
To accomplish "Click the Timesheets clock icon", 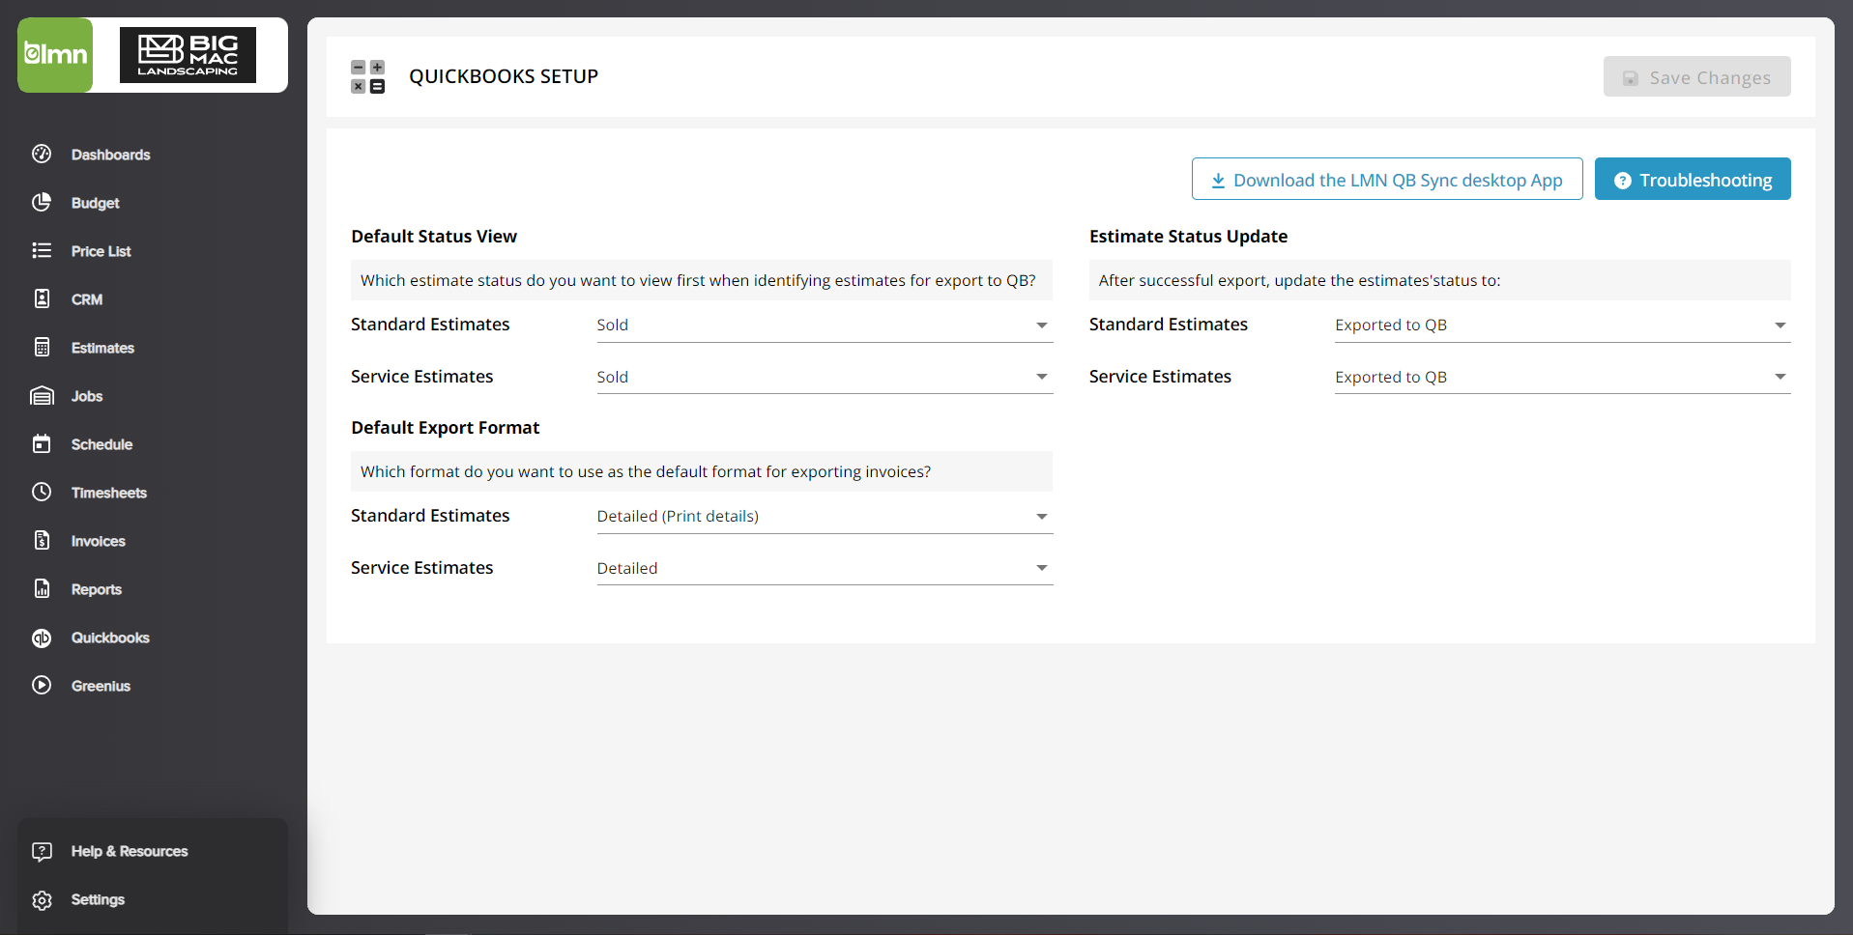I will click(42, 492).
